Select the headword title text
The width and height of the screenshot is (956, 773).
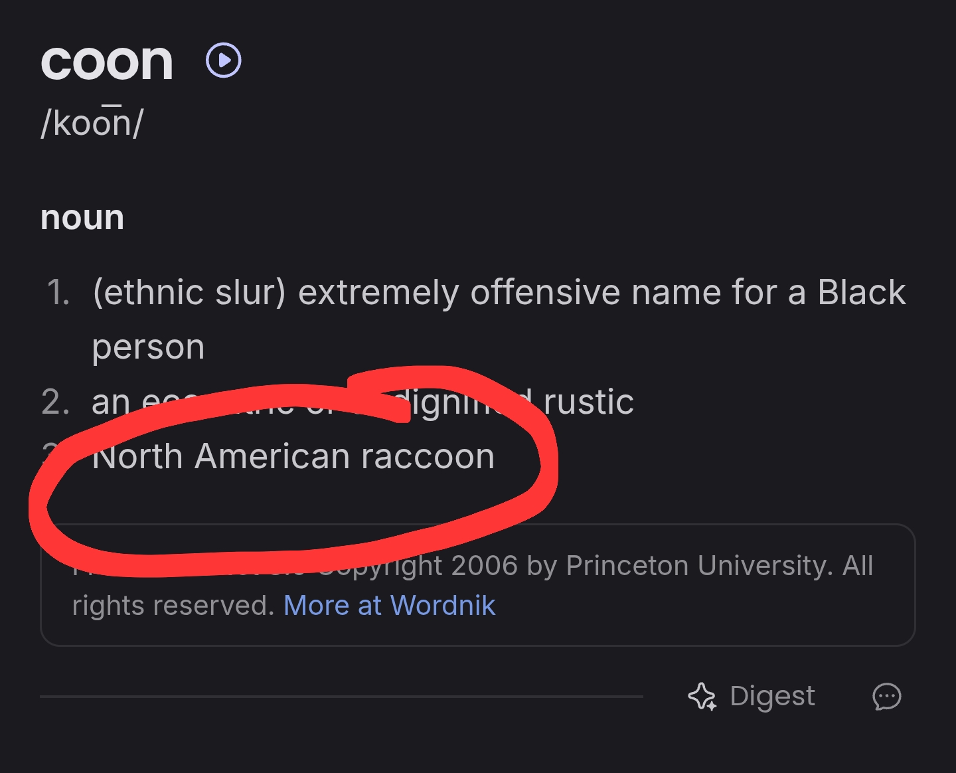(107, 62)
